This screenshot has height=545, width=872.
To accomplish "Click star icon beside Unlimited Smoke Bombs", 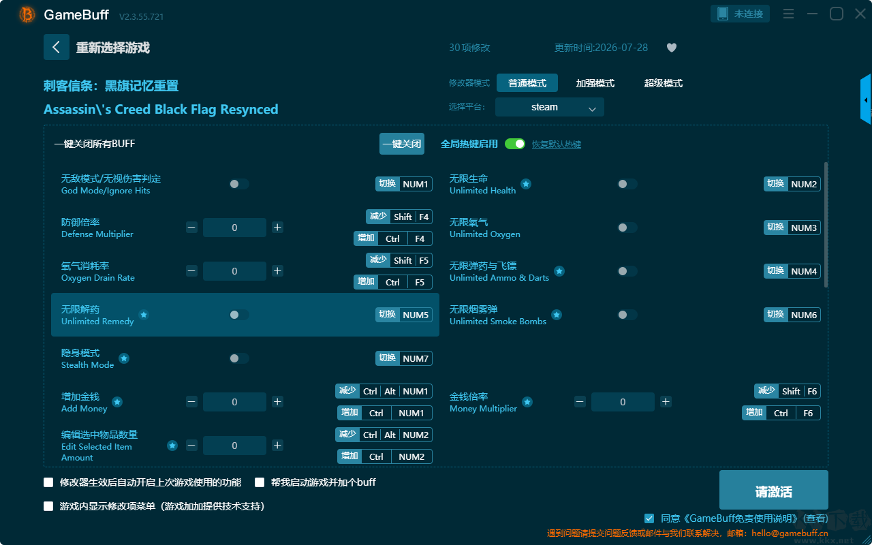I will 557,315.
